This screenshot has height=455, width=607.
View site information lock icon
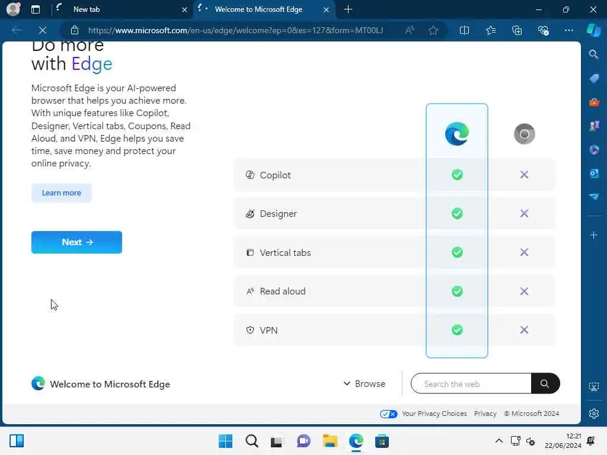click(75, 30)
